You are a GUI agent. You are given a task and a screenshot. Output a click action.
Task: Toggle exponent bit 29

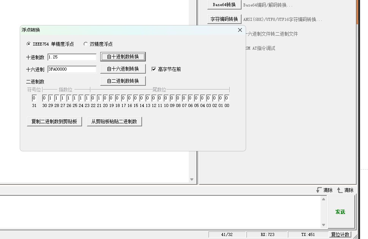point(51,98)
